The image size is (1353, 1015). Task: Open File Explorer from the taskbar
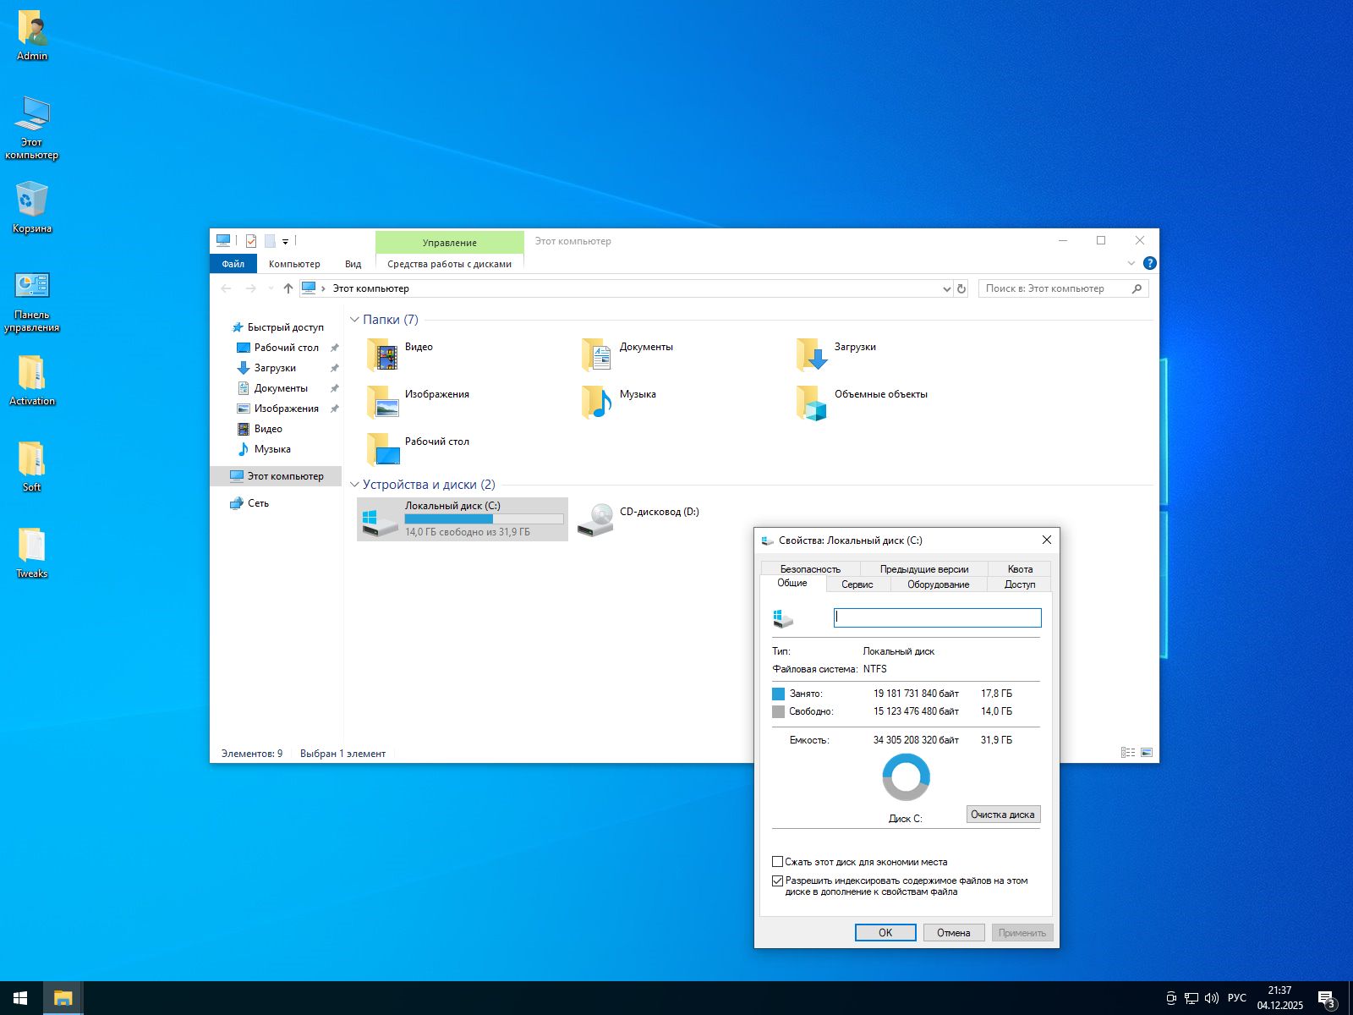pyautogui.click(x=63, y=998)
